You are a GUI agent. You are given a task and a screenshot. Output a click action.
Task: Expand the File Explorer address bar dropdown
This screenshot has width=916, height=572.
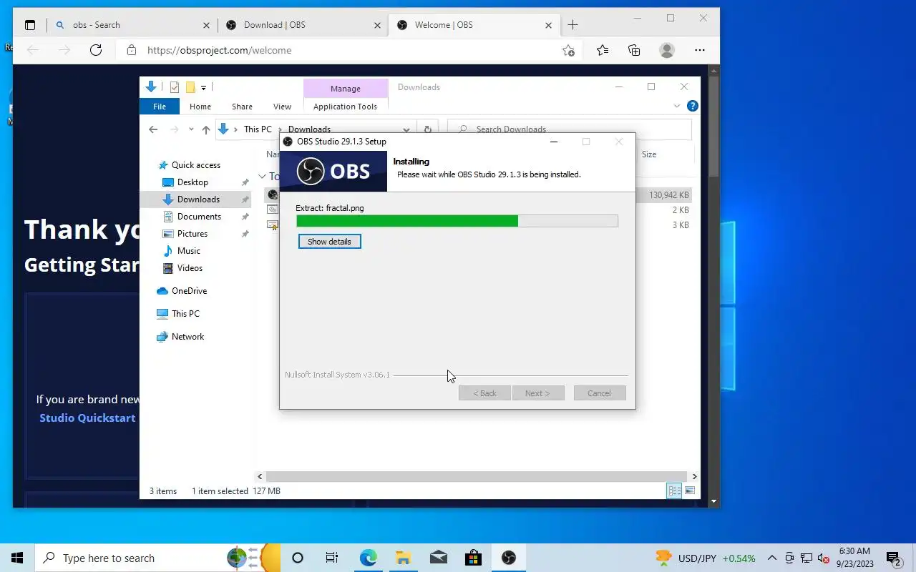406,129
